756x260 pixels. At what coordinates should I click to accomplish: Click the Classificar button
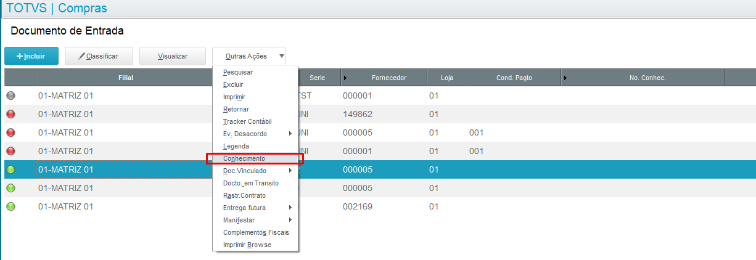99,56
